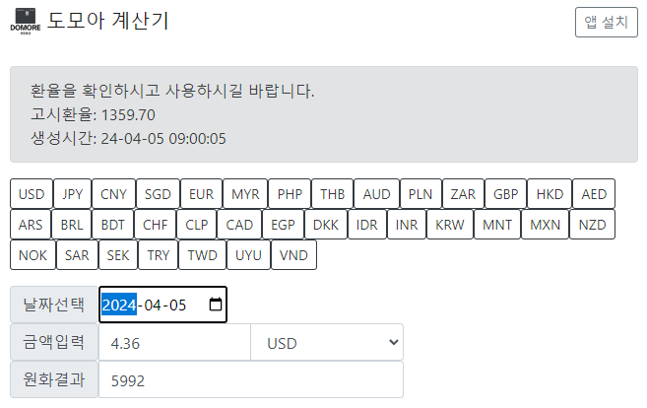Choose the MXN currency button
Screen dimensions: 647x408
point(546,225)
